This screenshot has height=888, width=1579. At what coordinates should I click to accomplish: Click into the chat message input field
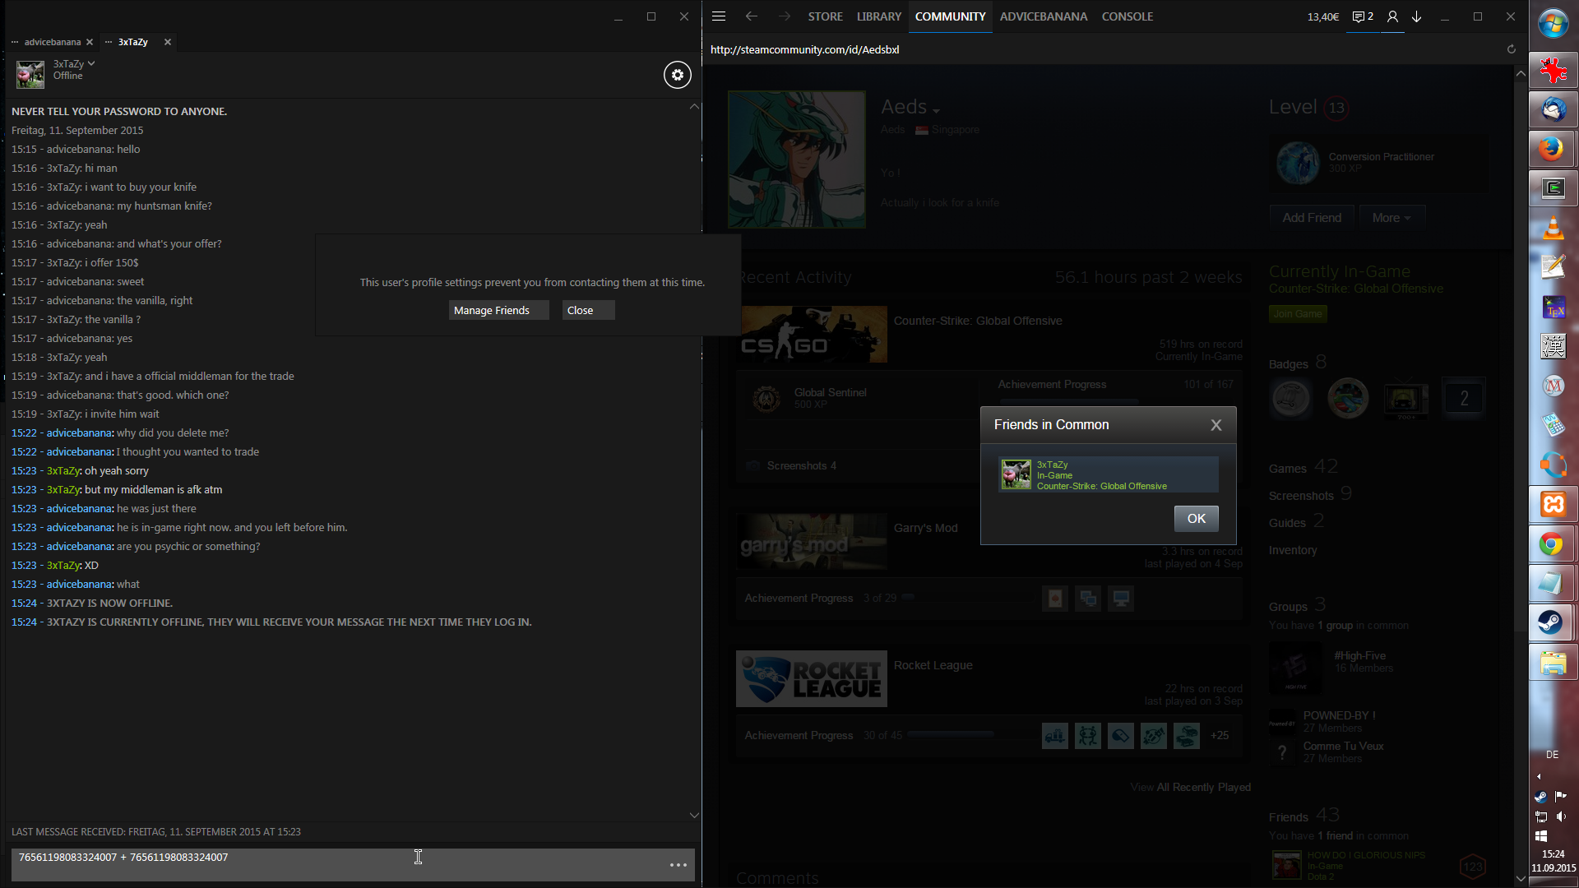point(329,863)
